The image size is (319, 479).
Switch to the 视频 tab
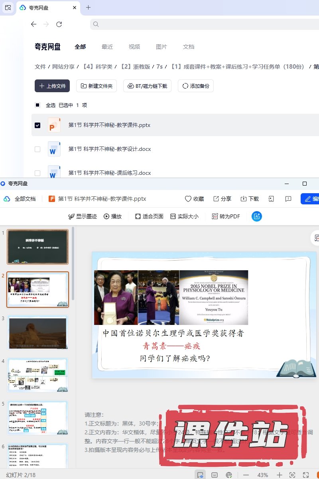tap(134, 47)
